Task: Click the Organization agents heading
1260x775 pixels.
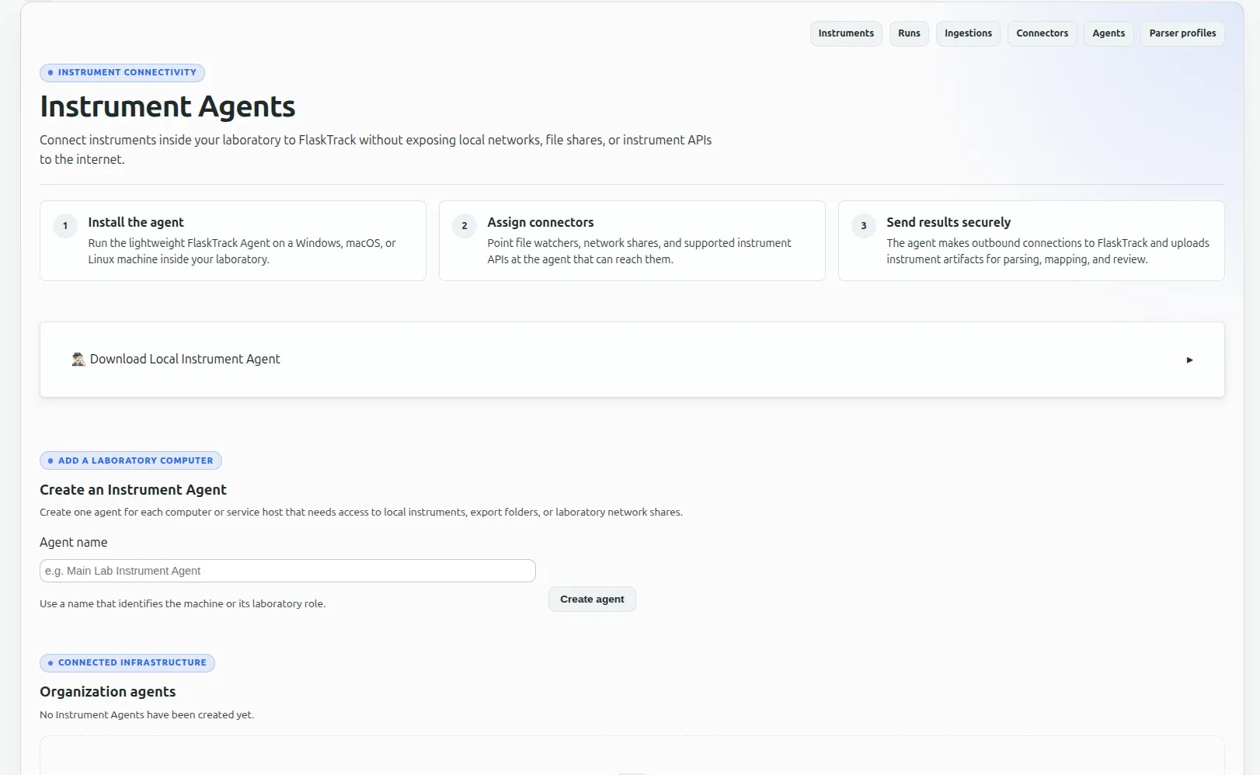Action: [x=108, y=692]
